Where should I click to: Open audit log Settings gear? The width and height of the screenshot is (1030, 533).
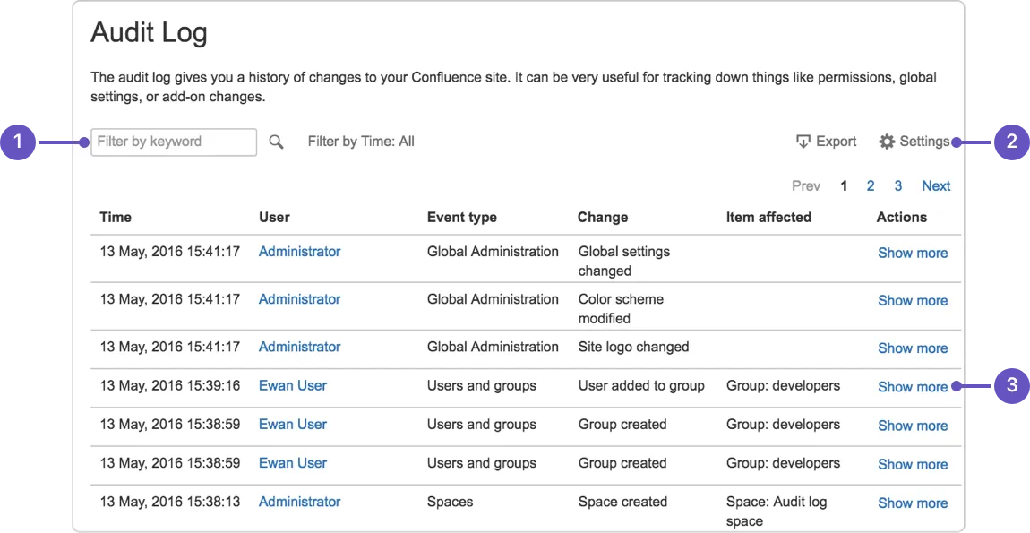point(914,142)
